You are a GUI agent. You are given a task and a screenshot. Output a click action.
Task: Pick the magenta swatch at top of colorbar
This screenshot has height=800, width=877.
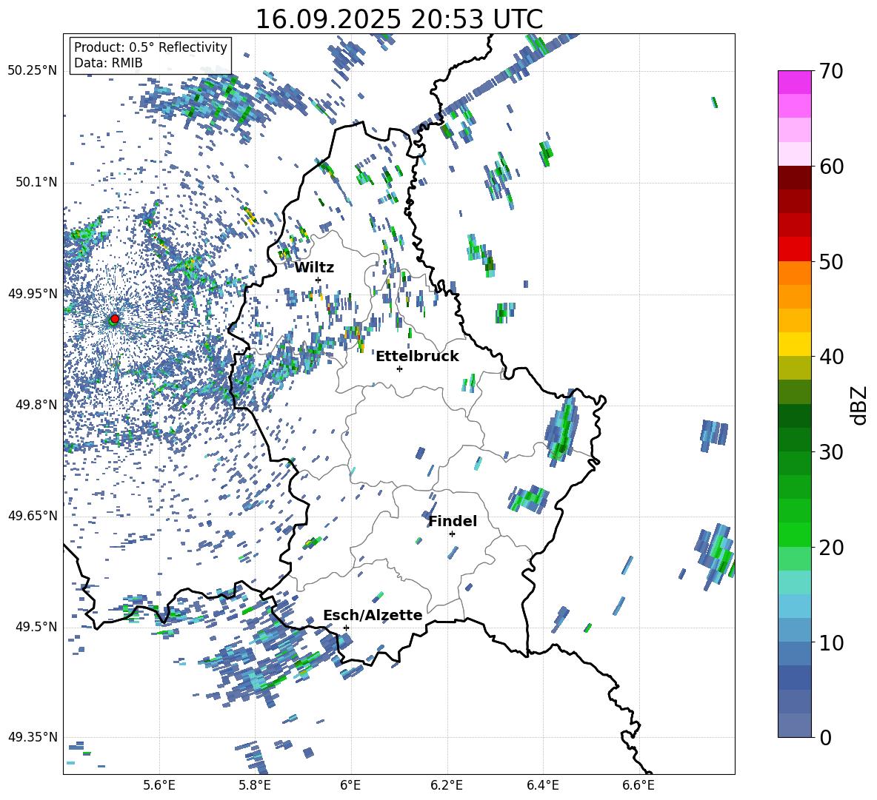(x=795, y=82)
